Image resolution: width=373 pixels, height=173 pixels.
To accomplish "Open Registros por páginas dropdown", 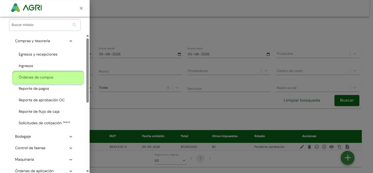I will (171, 161).
